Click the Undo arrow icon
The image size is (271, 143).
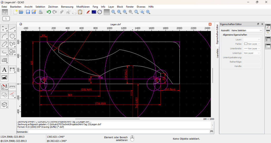coord(49,12)
